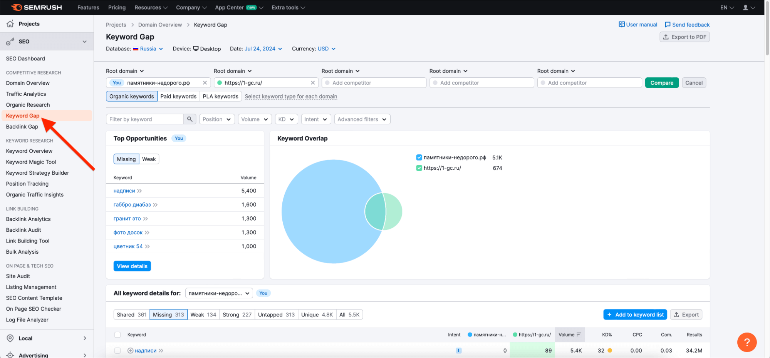Screen dimensions: 770x358
Task: Click the Export upload icon button
Action: (686, 315)
